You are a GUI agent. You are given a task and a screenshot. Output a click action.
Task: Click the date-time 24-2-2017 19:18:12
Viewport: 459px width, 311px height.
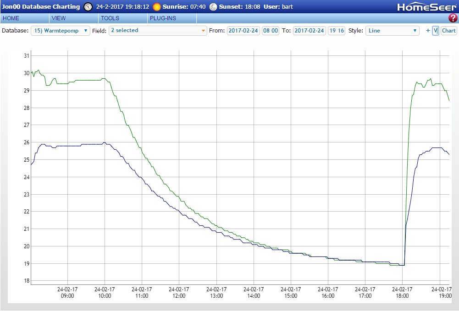[122, 7]
